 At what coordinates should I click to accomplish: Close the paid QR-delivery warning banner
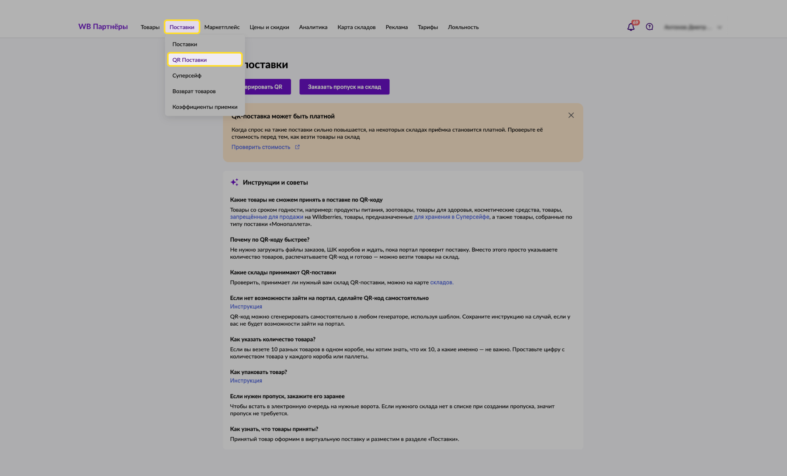coord(571,115)
